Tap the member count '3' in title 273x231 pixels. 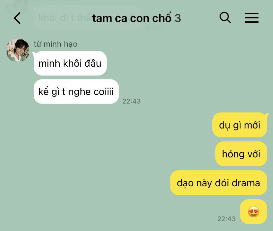(178, 18)
